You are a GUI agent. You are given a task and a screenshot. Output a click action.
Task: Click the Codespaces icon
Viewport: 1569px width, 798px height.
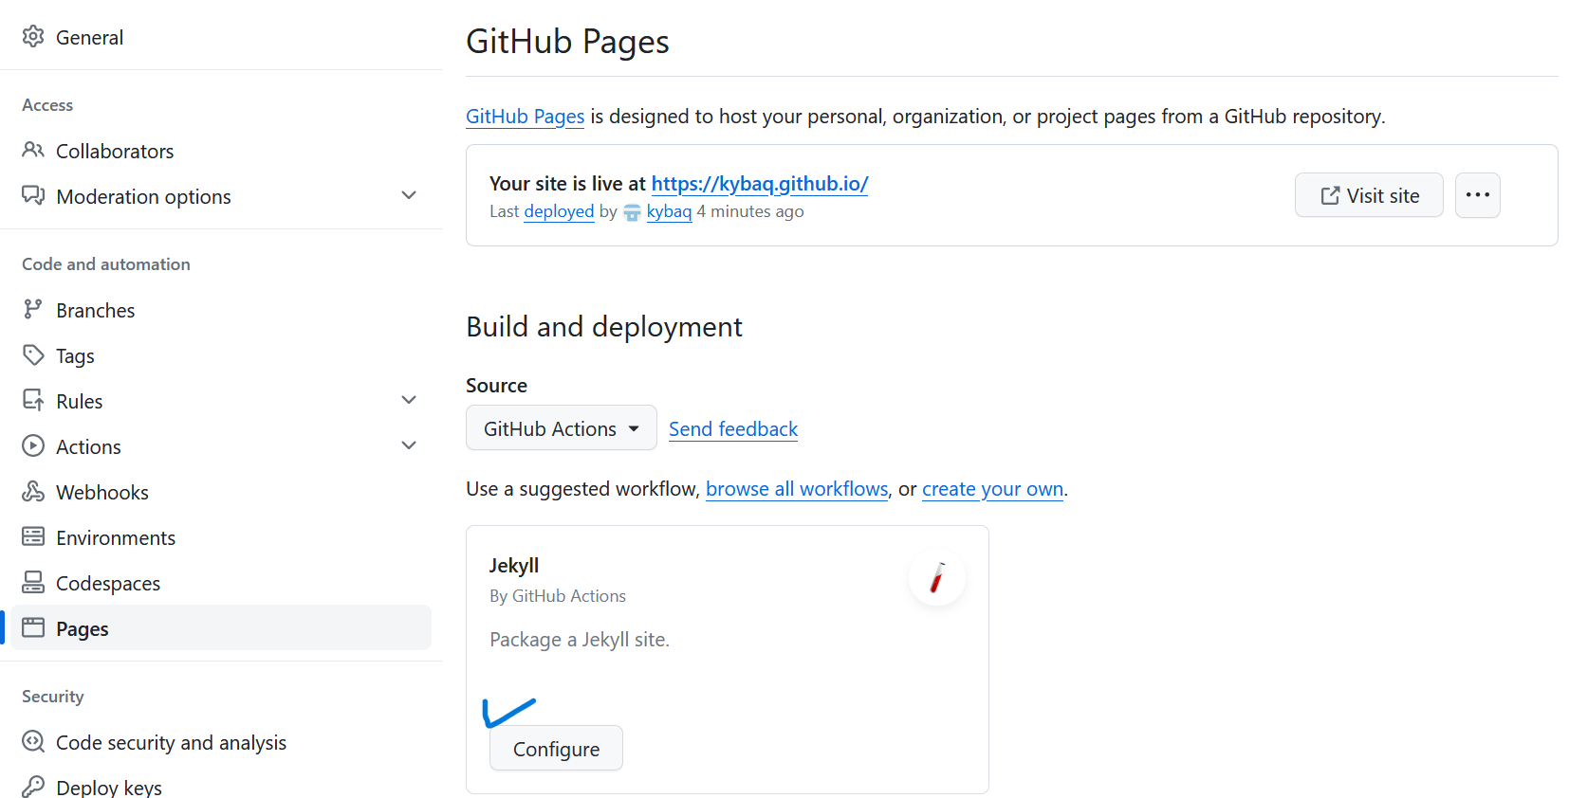click(x=33, y=583)
